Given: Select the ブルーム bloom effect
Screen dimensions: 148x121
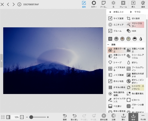Looking at the screenshot, I should tap(115, 31).
